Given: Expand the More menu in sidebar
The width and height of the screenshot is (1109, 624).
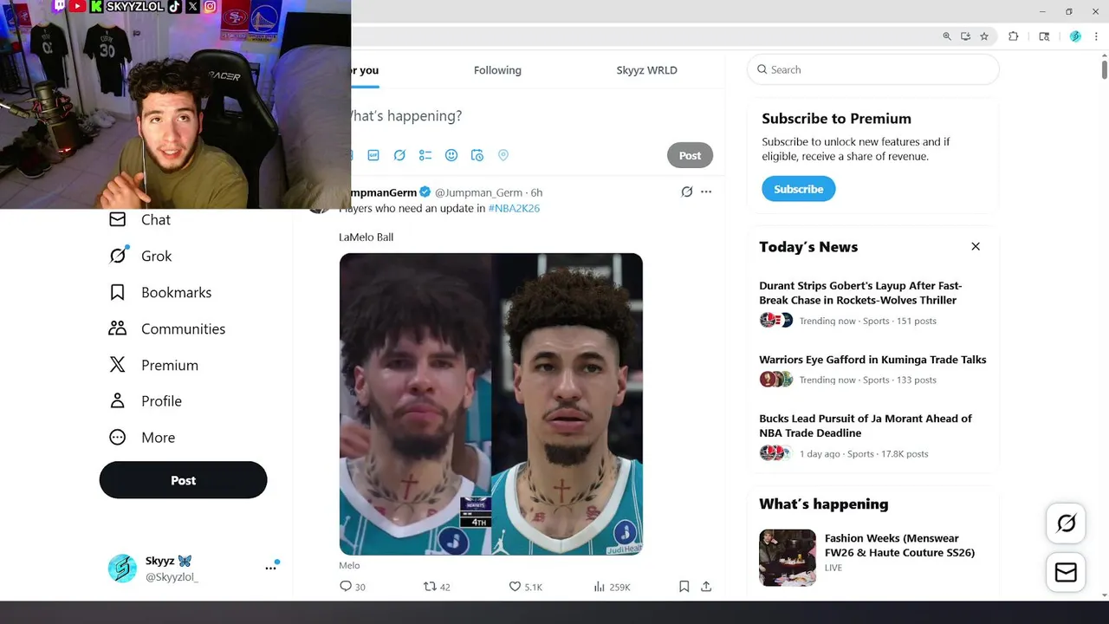Looking at the screenshot, I should pos(142,438).
